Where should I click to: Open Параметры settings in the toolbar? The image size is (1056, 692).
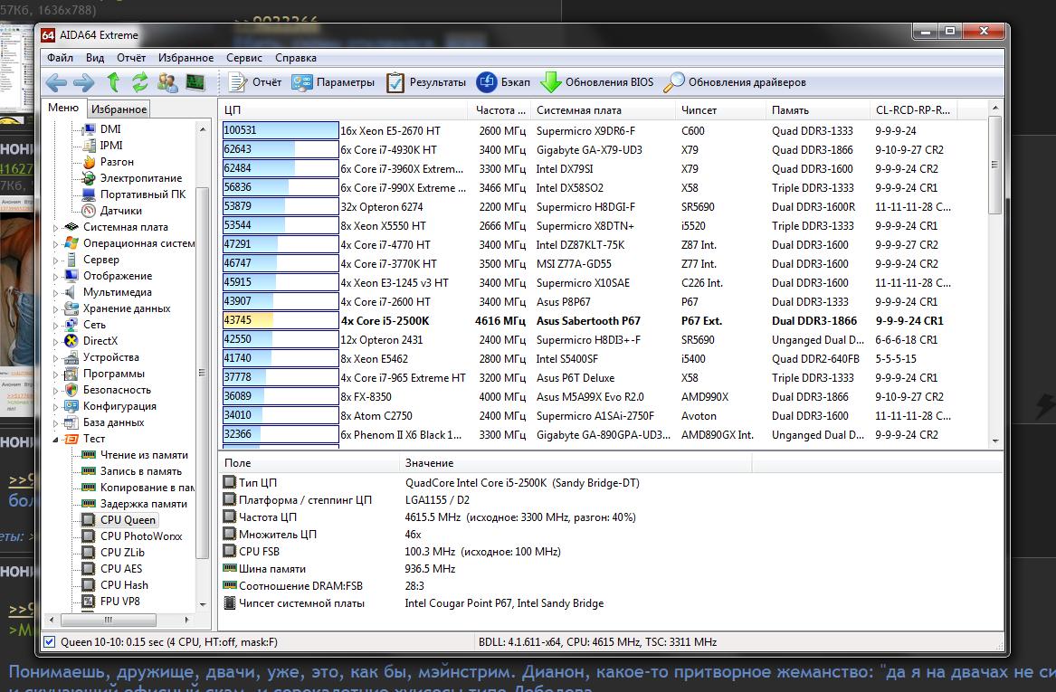(x=333, y=82)
